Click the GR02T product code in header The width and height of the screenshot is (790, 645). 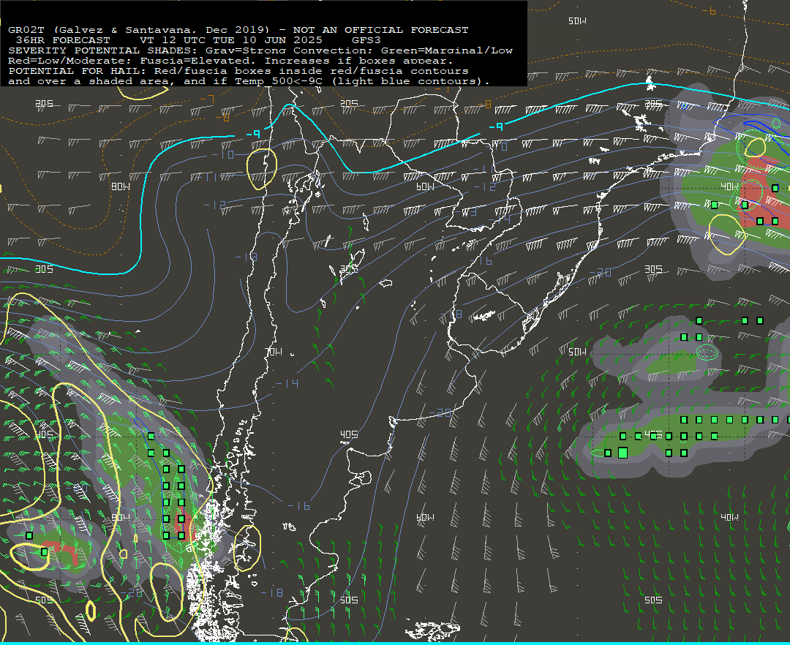(x=26, y=30)
